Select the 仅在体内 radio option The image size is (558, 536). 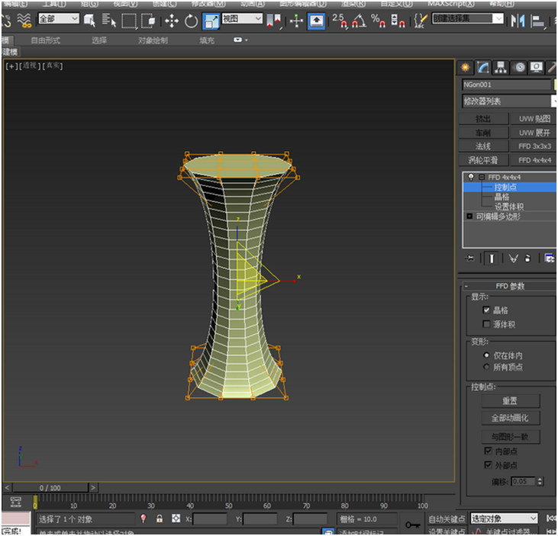point(486,355)
